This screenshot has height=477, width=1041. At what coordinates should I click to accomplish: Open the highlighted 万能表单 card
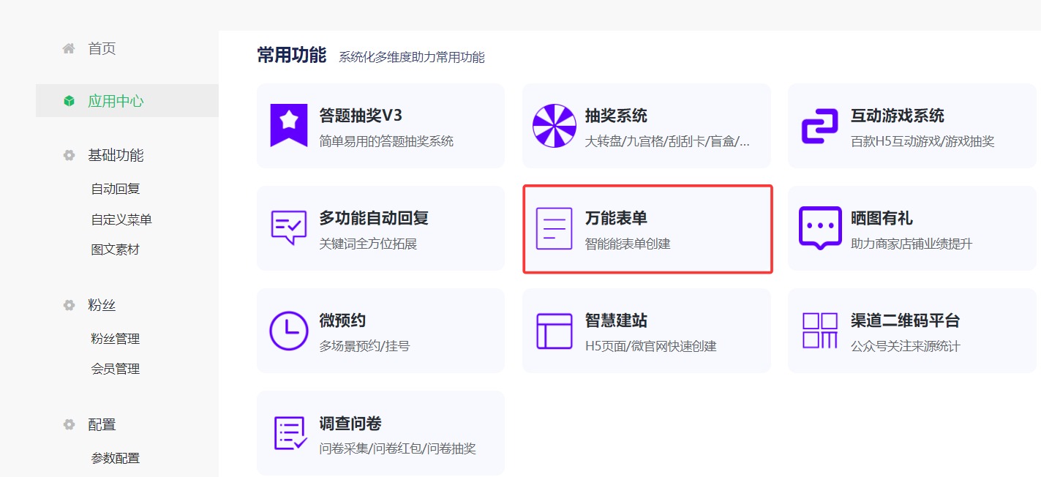pos(647,228)
